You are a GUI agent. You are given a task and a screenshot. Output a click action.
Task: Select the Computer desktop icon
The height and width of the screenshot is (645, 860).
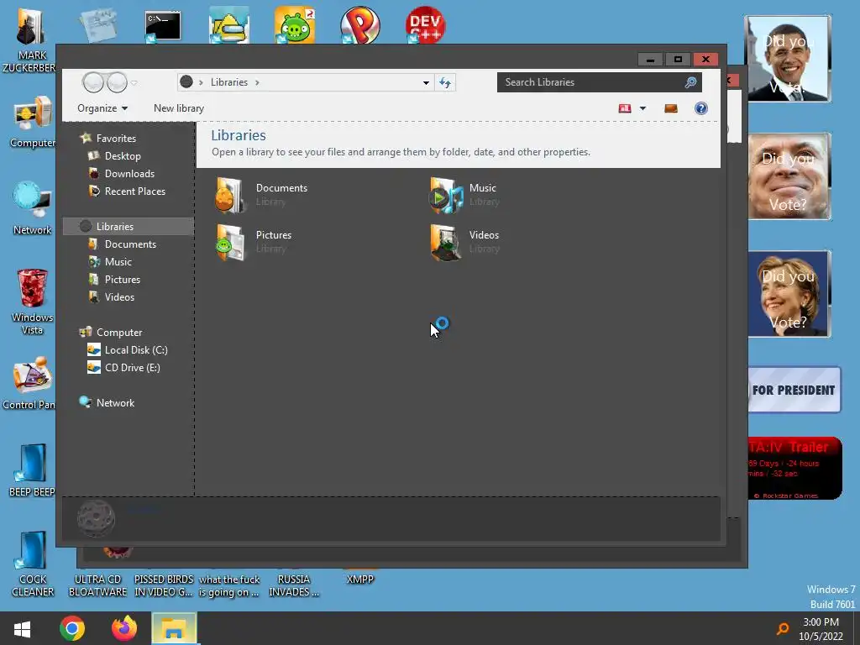(33, 122)
